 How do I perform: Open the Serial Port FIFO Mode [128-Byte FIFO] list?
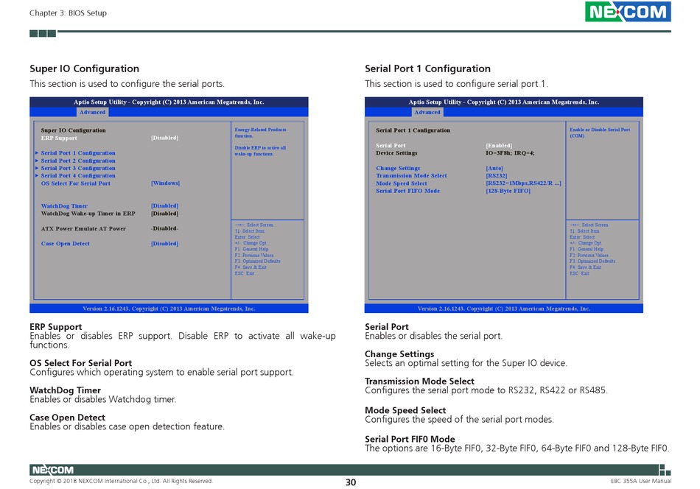click(508, 191)
